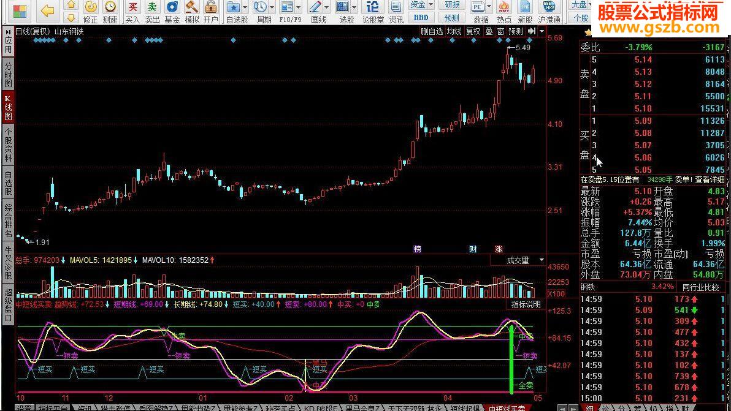Image resolution: width=731 pixels, height=411 pixels.
Task: Select the K线图 sidebar tab
Action: coord(8,107)
